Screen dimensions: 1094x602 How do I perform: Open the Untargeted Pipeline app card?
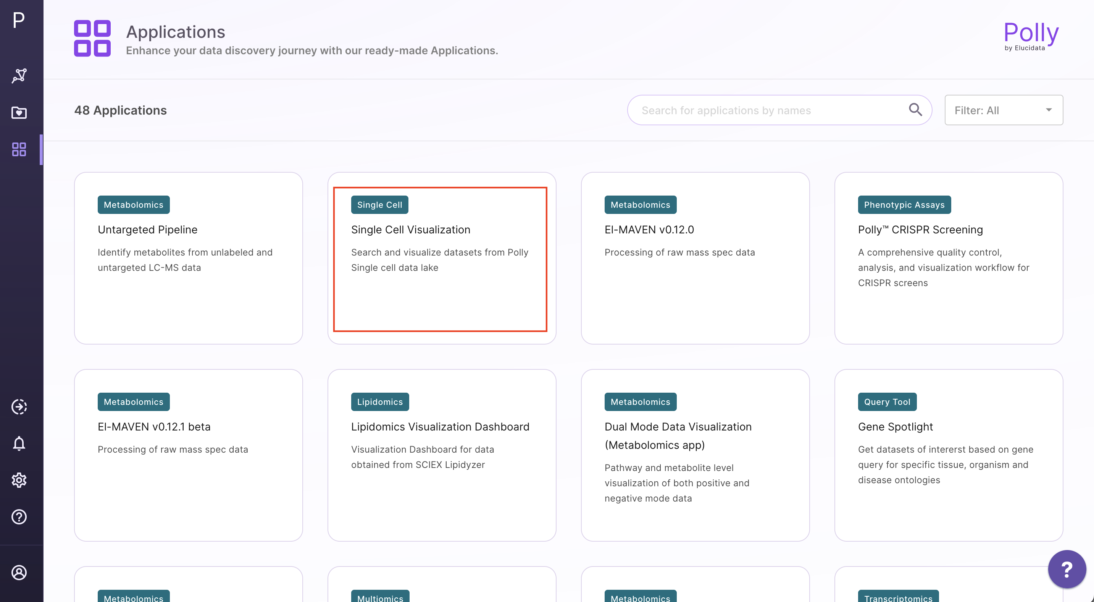click(188, 258)
